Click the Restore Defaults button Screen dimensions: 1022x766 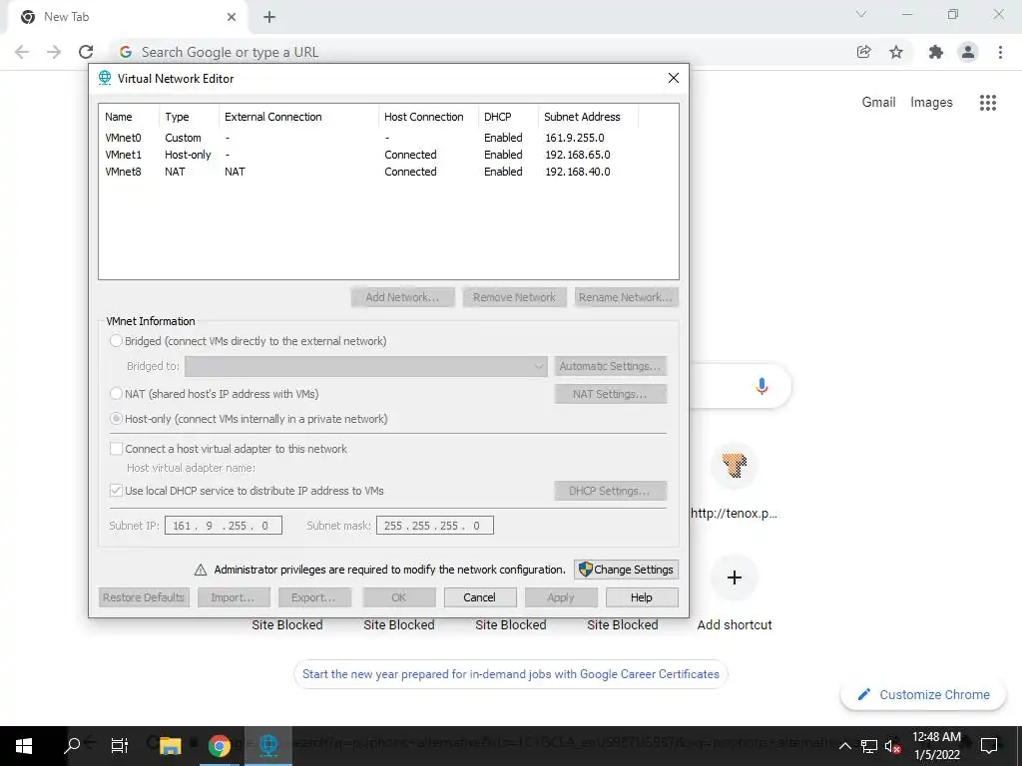(x=144, y=597)
